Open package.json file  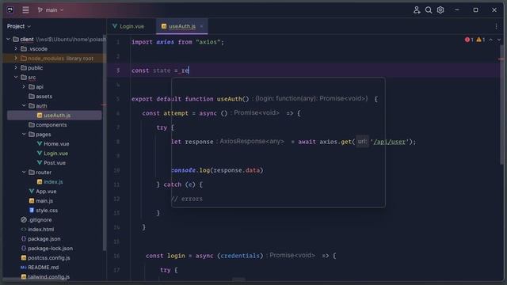[x=40, y=239]
